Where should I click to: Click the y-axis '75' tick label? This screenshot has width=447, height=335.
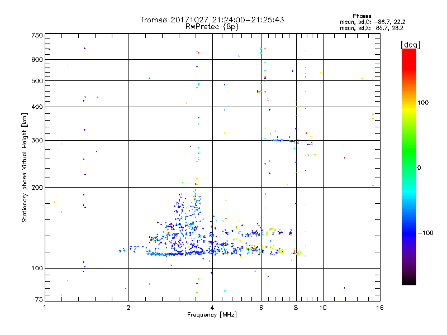click(x=39, y=299)
